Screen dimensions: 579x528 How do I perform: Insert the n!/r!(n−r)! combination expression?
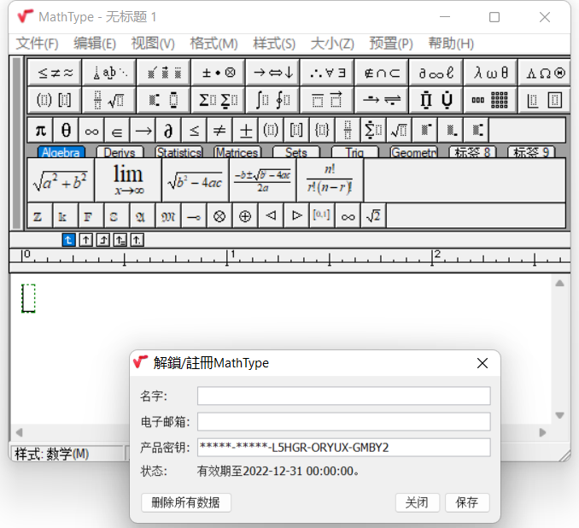coord(330,180)
